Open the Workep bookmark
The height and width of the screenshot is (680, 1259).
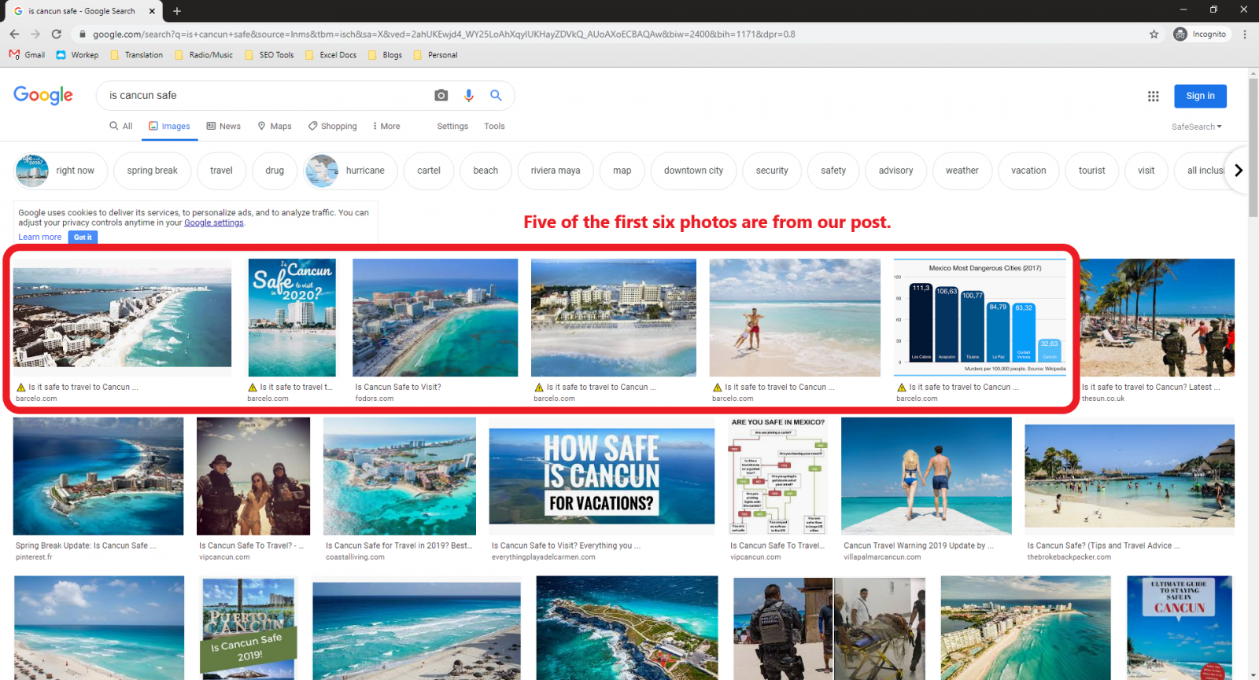77,55
